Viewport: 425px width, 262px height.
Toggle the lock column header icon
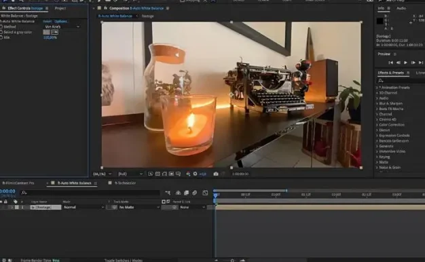(x=5, y=202)
